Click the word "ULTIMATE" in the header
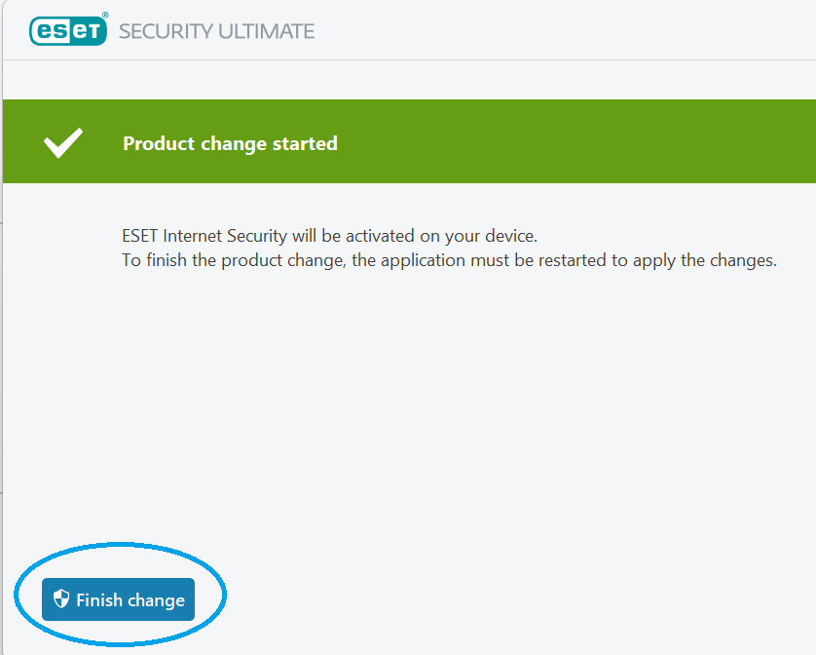Viewport: 816px width, 655px height. (267, 31)
